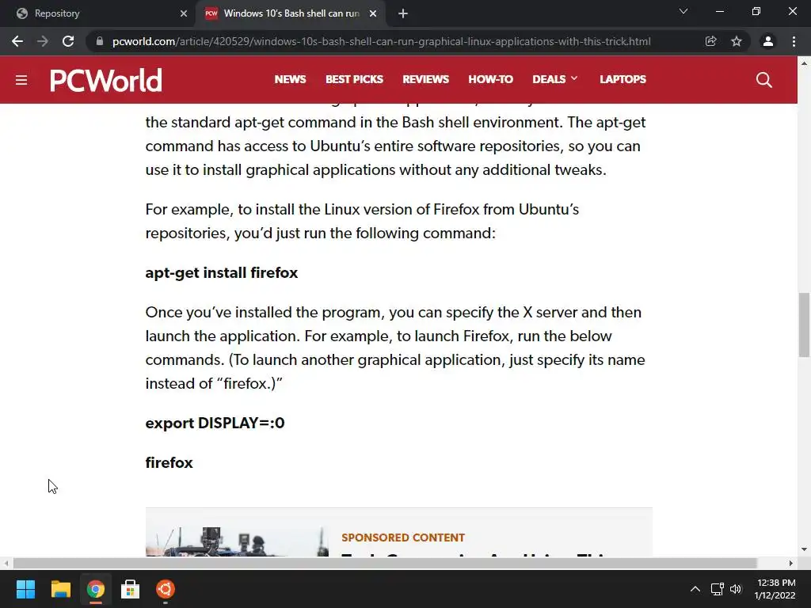Open the PCWorld site search
Image resolution: width=811 pixels, height=608 pixels.
(x=764, y=80)
